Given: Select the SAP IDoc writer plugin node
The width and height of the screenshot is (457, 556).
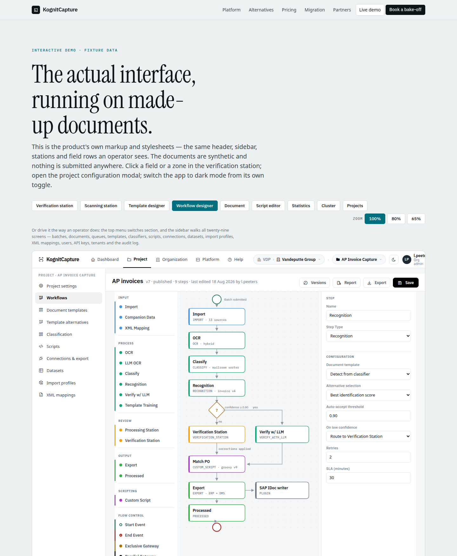Looking at the screenshot, I should click(x=282, y=490).
